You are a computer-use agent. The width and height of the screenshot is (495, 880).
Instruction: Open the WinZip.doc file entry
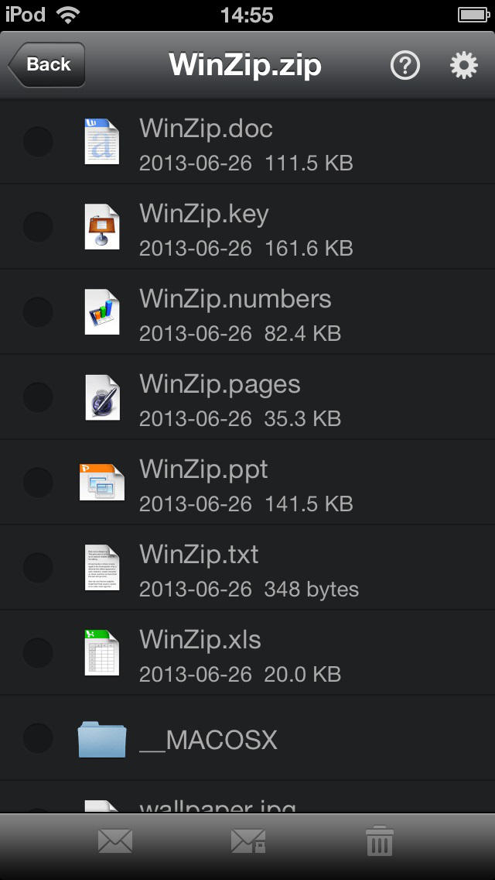[x=247, y=142]
